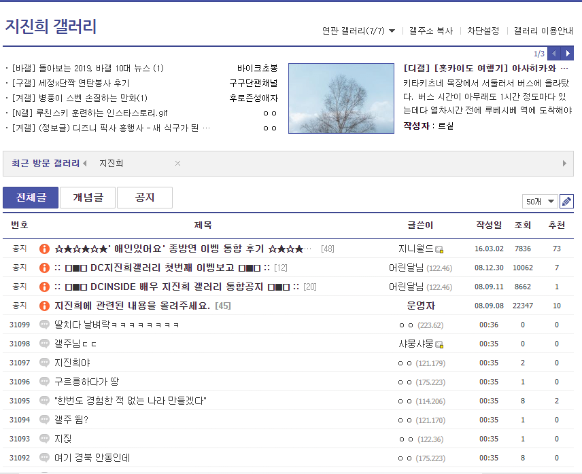582x474 pixels.
Task: Click the Hokkaido travel article thumbnail image
Action: [341, 98]
